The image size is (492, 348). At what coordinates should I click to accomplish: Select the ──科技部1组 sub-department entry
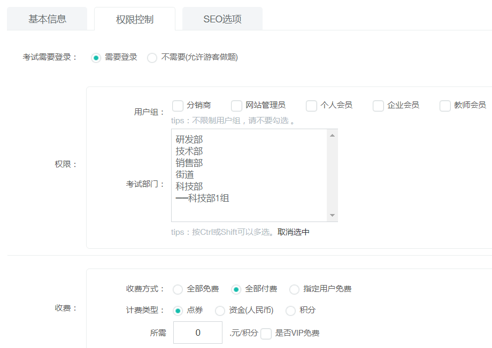point(203,199)
